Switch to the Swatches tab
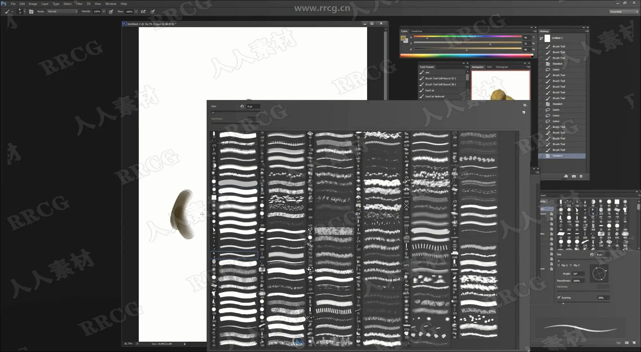Image resolution: width=641 pixels, height=352 pixels. point(416,31)
